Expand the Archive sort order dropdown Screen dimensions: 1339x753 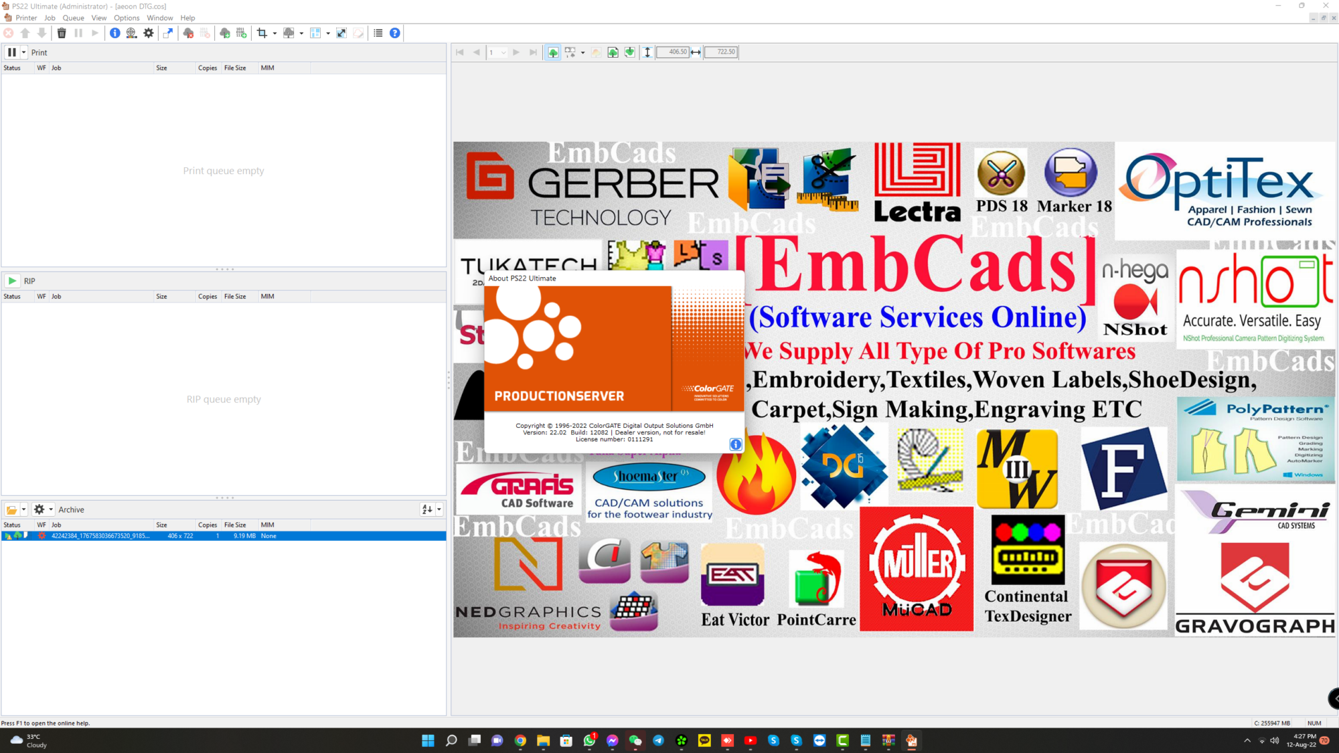tap(439, 509)
